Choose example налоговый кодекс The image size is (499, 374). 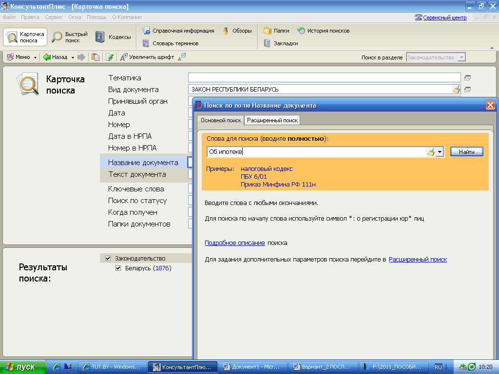267,169
